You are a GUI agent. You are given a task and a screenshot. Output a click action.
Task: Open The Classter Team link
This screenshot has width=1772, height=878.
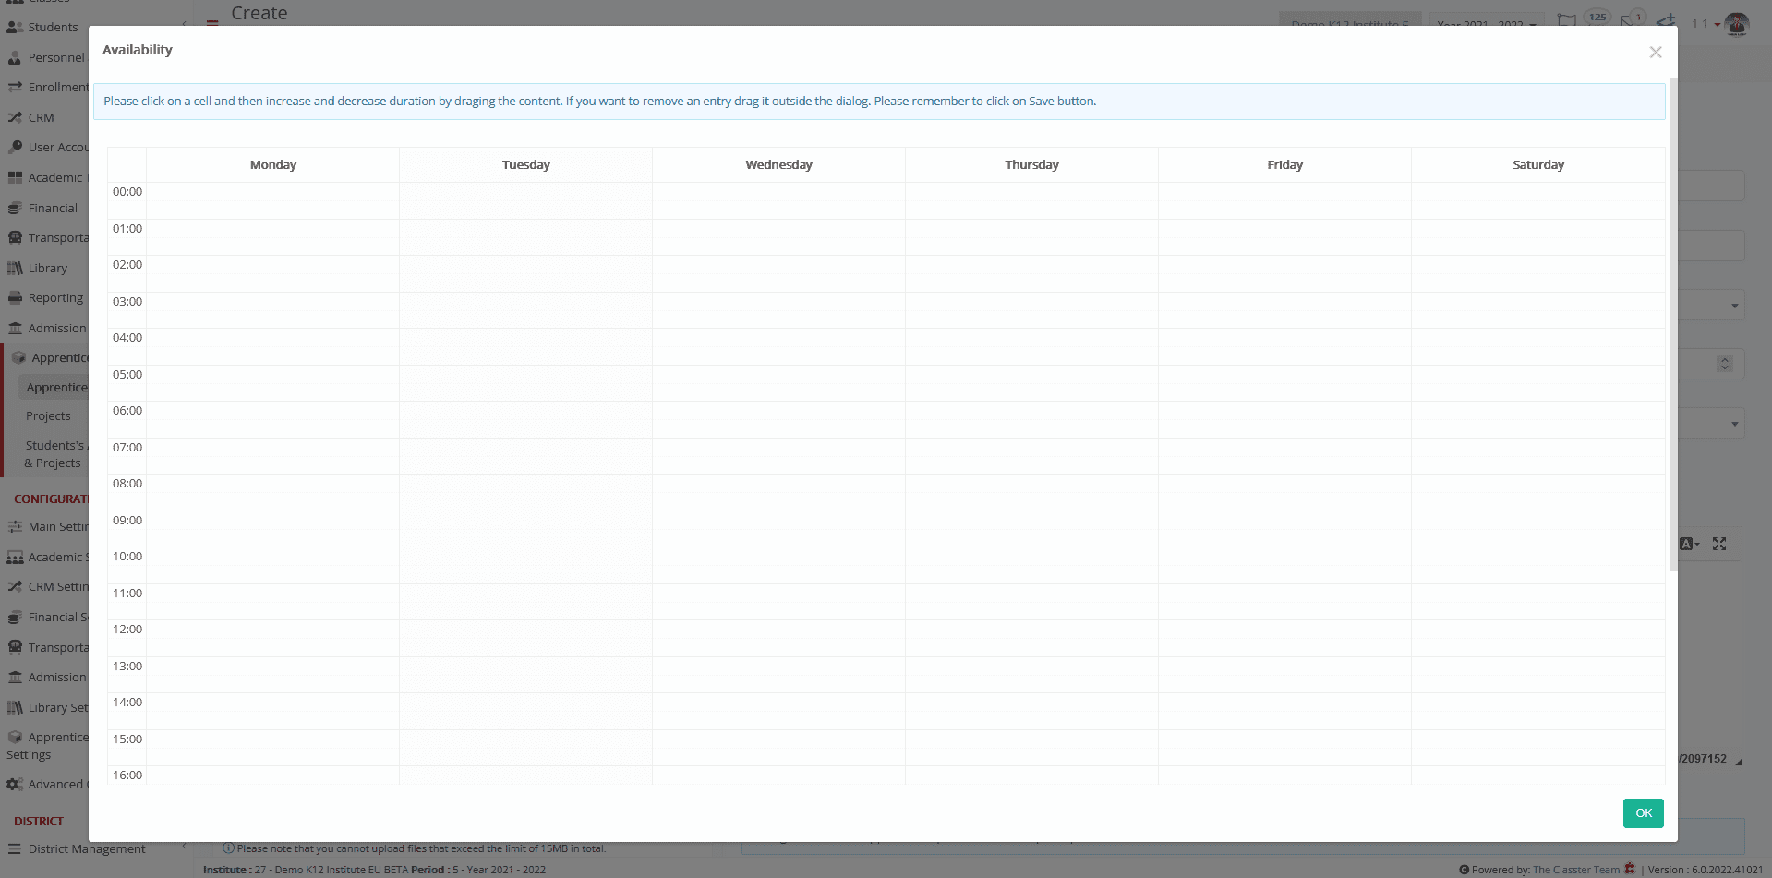click(1575, 870)
